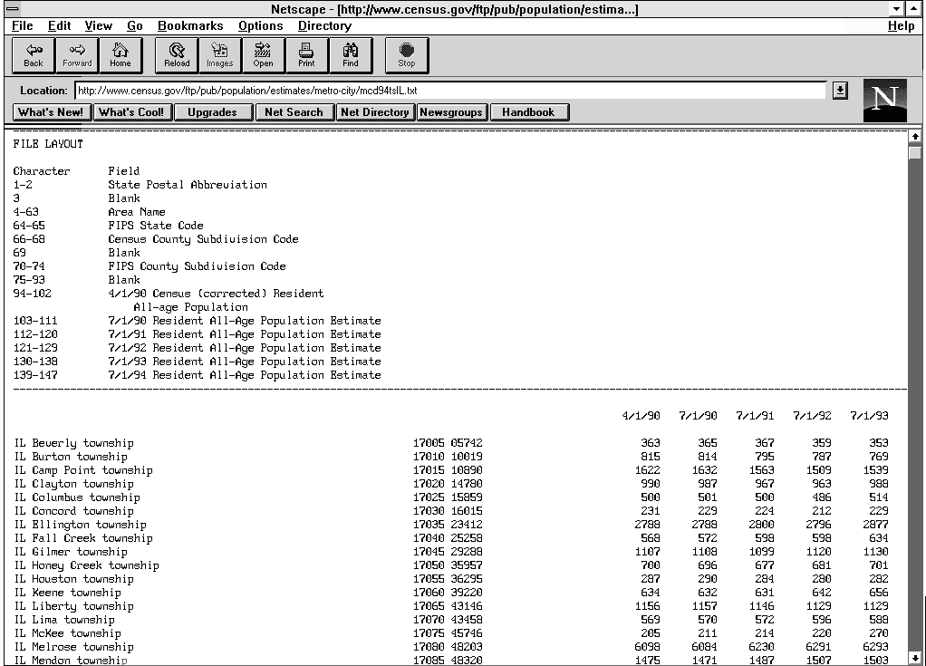The width and height of the screenshot is (926, 666).
Task: Click the scrollbar up arrow
Action: pos(915,137)
